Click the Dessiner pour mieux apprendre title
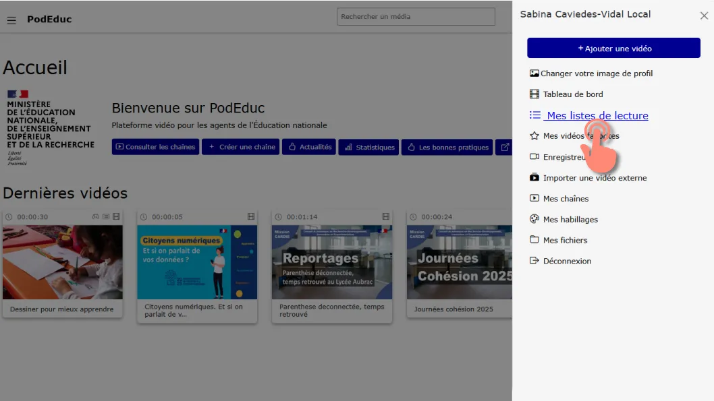The image size is (714, 401). pyautogui.click(x=62, y=309)
